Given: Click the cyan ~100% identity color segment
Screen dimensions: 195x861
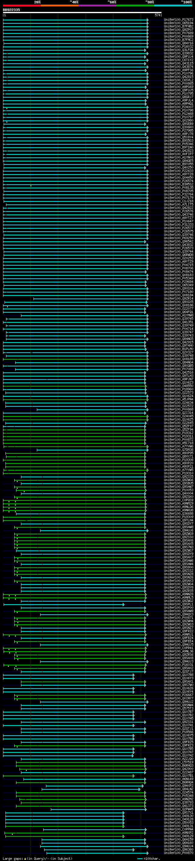Looking at the screenshot, I should (173, 6).
